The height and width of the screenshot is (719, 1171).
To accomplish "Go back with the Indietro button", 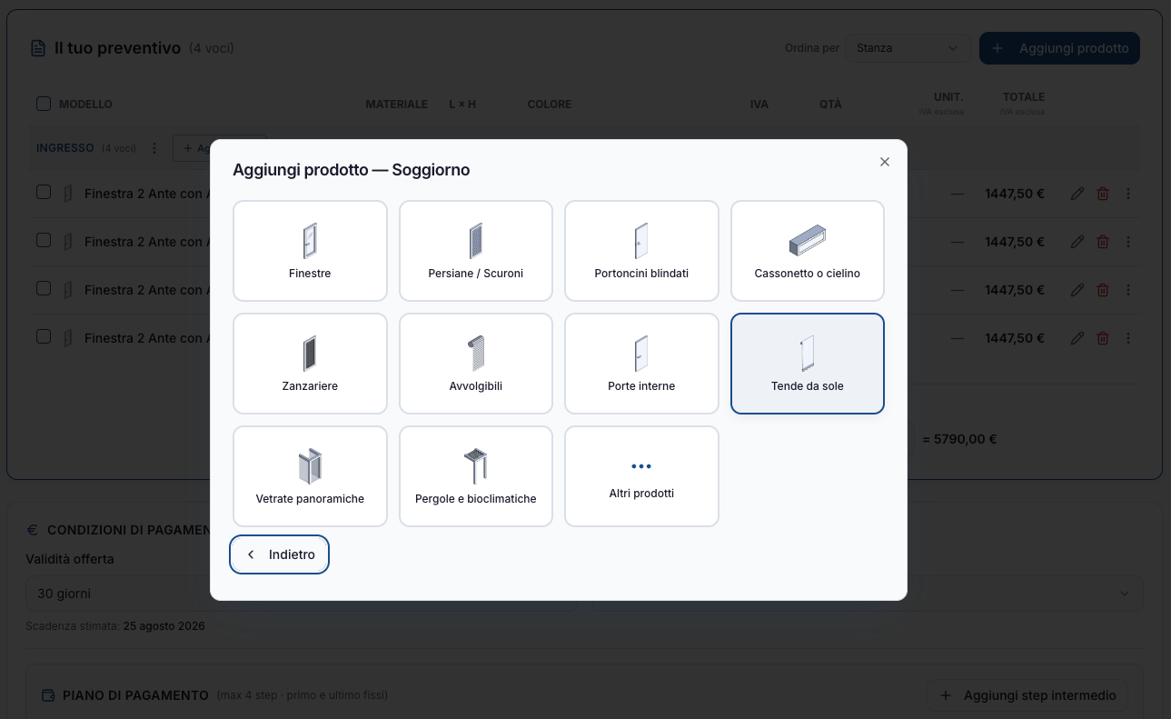I will (x=279, y=554).
